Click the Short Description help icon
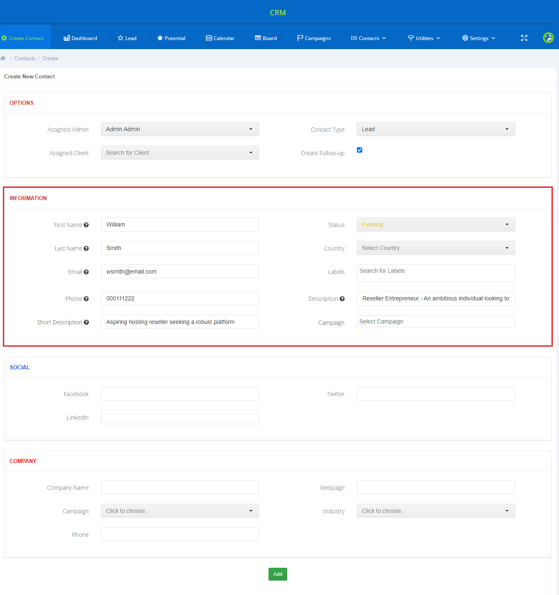 86,322
